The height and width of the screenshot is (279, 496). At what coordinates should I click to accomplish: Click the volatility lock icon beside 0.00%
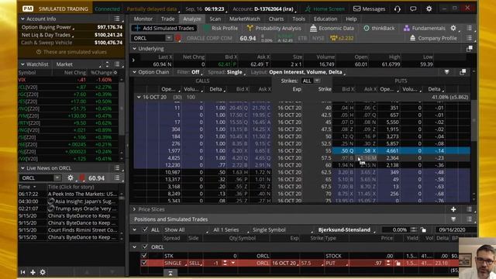coord(424,230)
